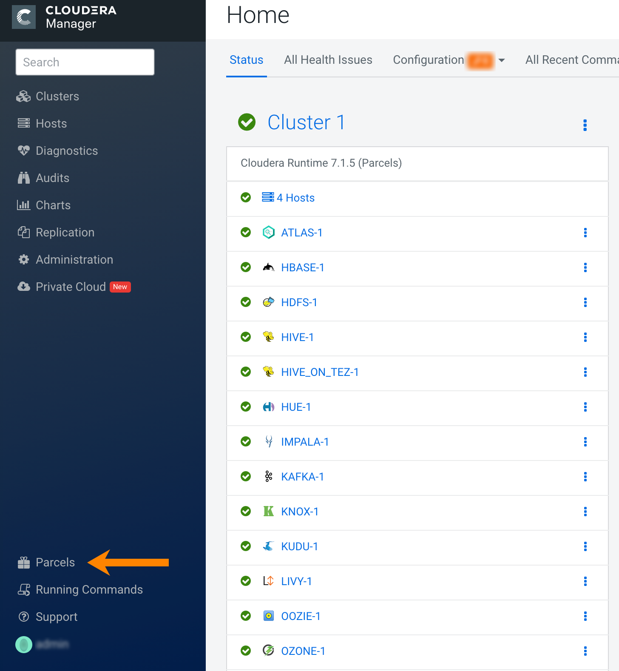Open Parcels in the sidebar
This screenshot has height=671, width=619.
click(55, 563)
